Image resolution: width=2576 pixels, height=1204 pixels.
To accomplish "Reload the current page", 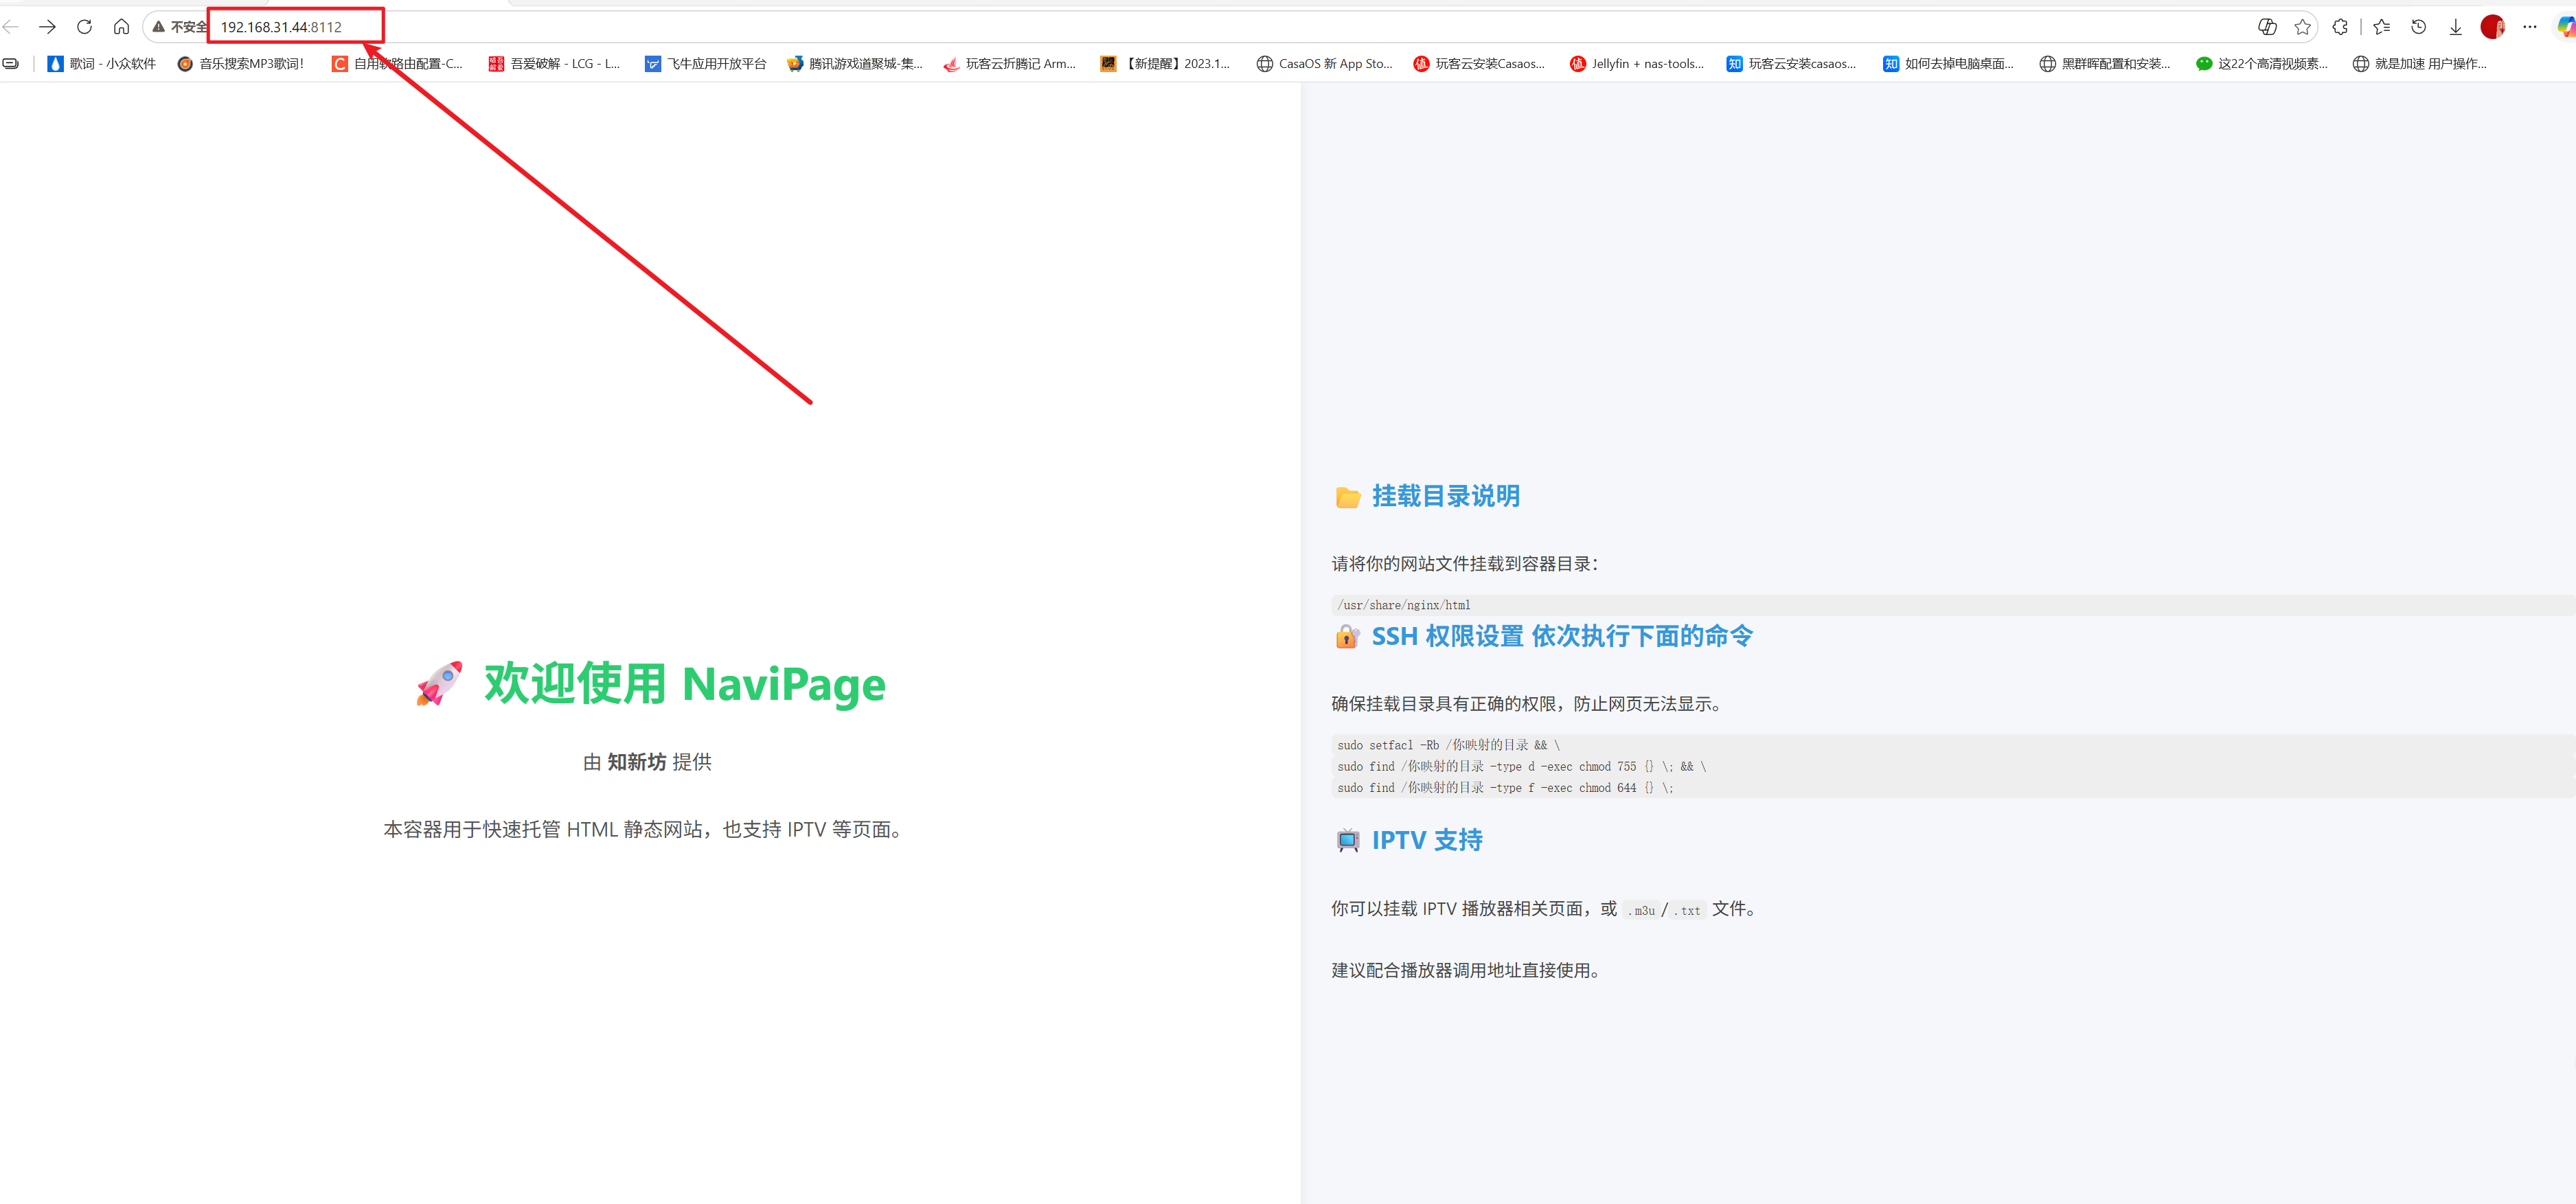I will click(x=84, y=27).
